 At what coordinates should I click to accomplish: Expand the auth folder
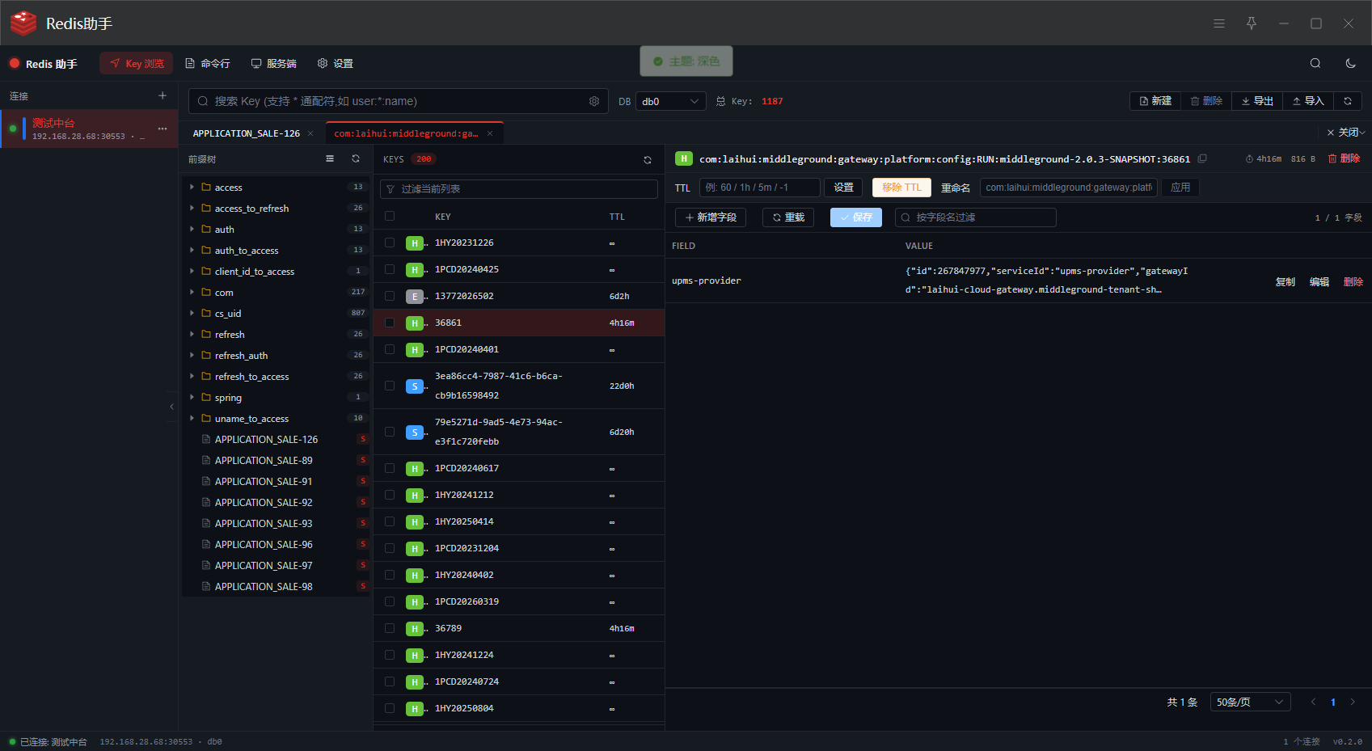click(192, 229)
